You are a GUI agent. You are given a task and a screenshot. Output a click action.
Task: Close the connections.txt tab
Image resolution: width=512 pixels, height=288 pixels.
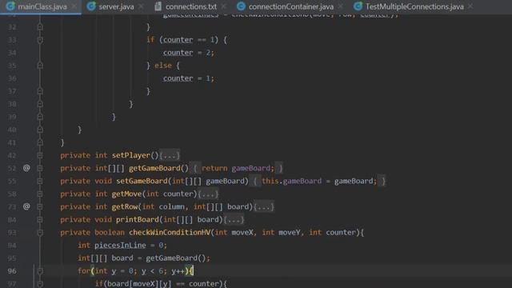pyautogui.click(x=224, y=6)
